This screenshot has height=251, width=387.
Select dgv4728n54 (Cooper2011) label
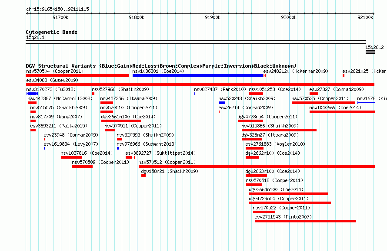click(x=268, y=117)
